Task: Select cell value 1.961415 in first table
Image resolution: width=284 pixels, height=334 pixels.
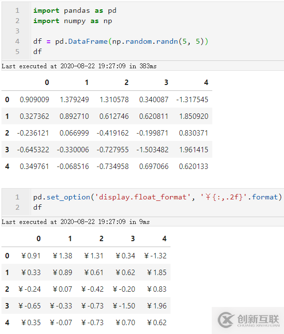Action: tap(194, 150)
